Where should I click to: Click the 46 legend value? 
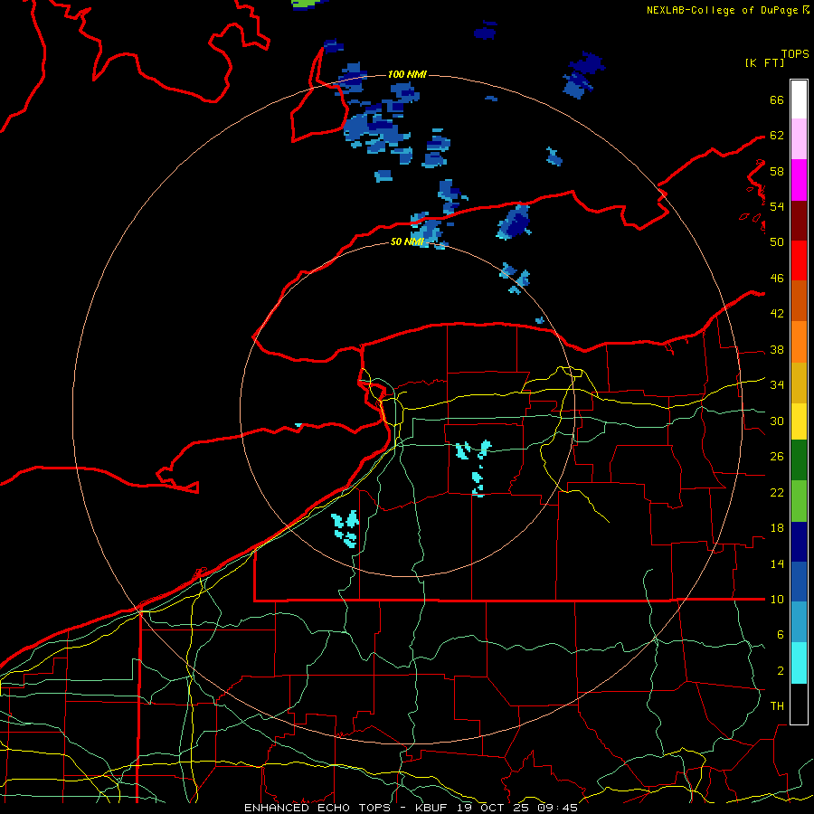tap(777, 279)
